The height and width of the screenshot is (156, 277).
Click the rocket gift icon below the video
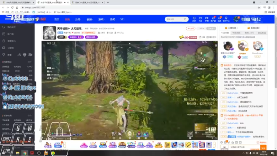[175, 145]
